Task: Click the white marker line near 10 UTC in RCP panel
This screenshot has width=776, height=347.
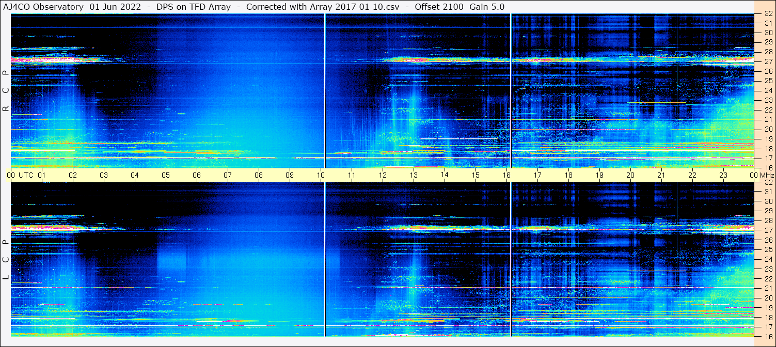Action: [x=325, y=91]
